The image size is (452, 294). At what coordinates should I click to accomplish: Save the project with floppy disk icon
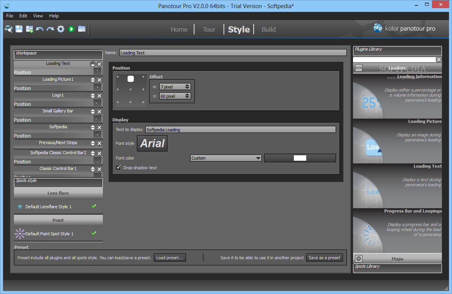[x=19, y=29]
